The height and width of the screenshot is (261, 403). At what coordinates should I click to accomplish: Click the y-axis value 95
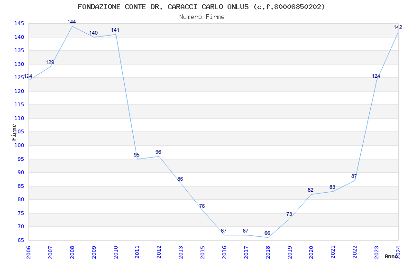[21, 159]
